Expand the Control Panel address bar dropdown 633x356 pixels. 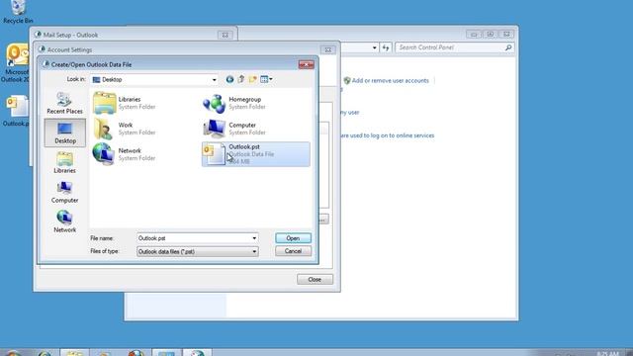pyautogui.click(x=374, y=47)
